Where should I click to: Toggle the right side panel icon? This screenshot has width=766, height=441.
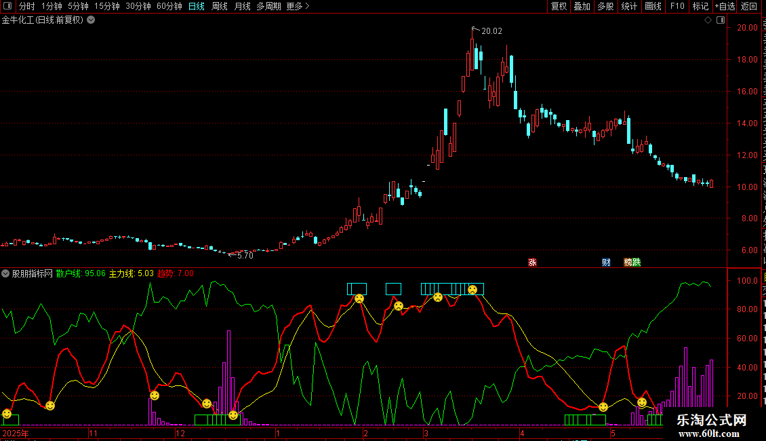click(x=721, y=20)
